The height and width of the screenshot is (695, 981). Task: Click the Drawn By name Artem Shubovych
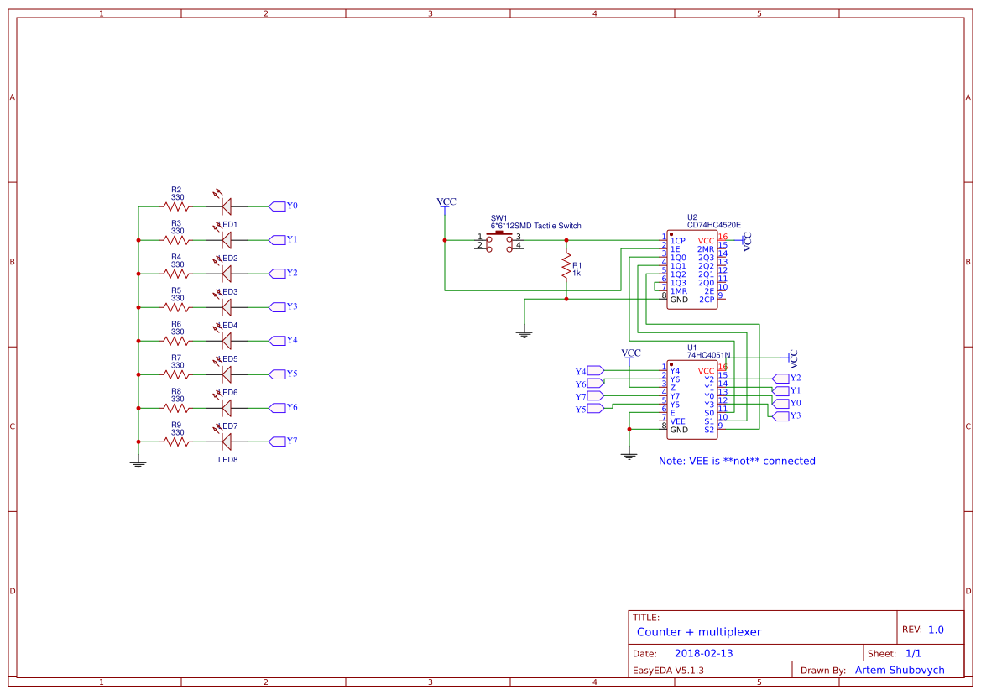(899, 669)
